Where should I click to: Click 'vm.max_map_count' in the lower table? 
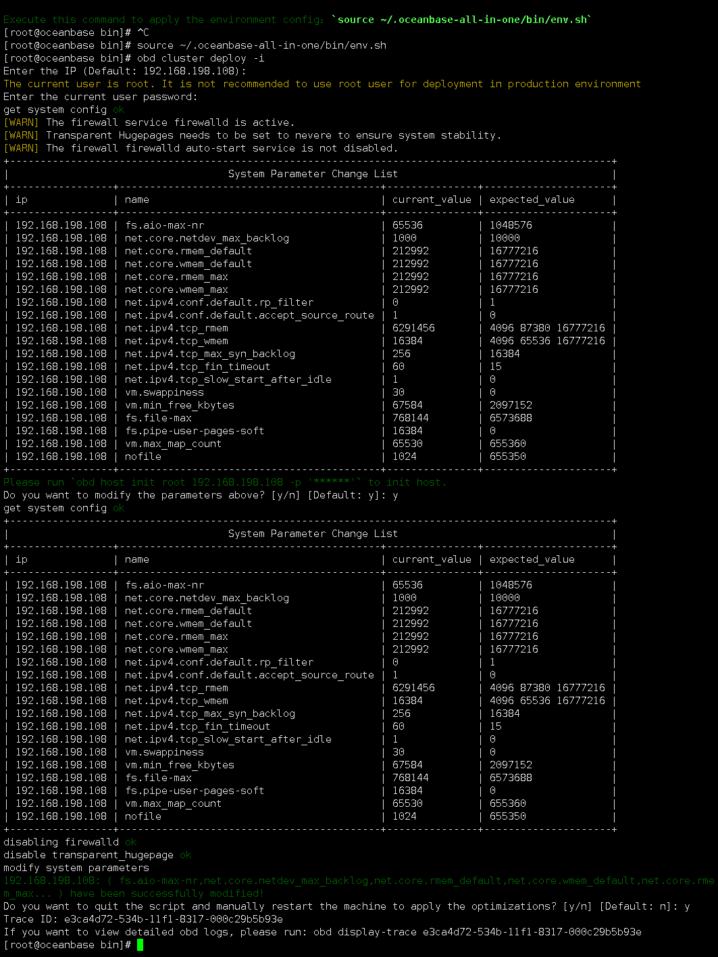(x=174, y=803)
